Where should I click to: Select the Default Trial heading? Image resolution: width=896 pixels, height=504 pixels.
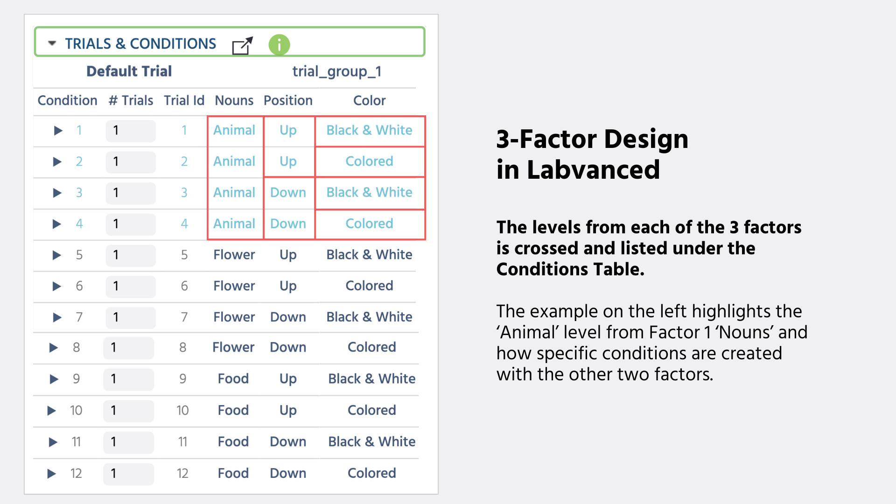click(129, 71)
